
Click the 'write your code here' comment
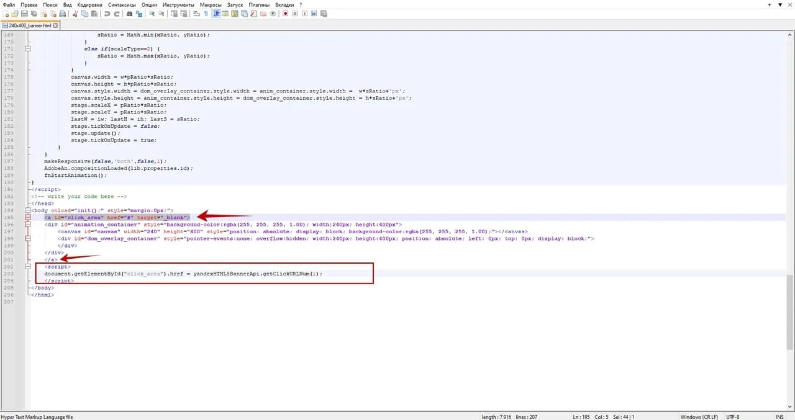tap(79, 196)
